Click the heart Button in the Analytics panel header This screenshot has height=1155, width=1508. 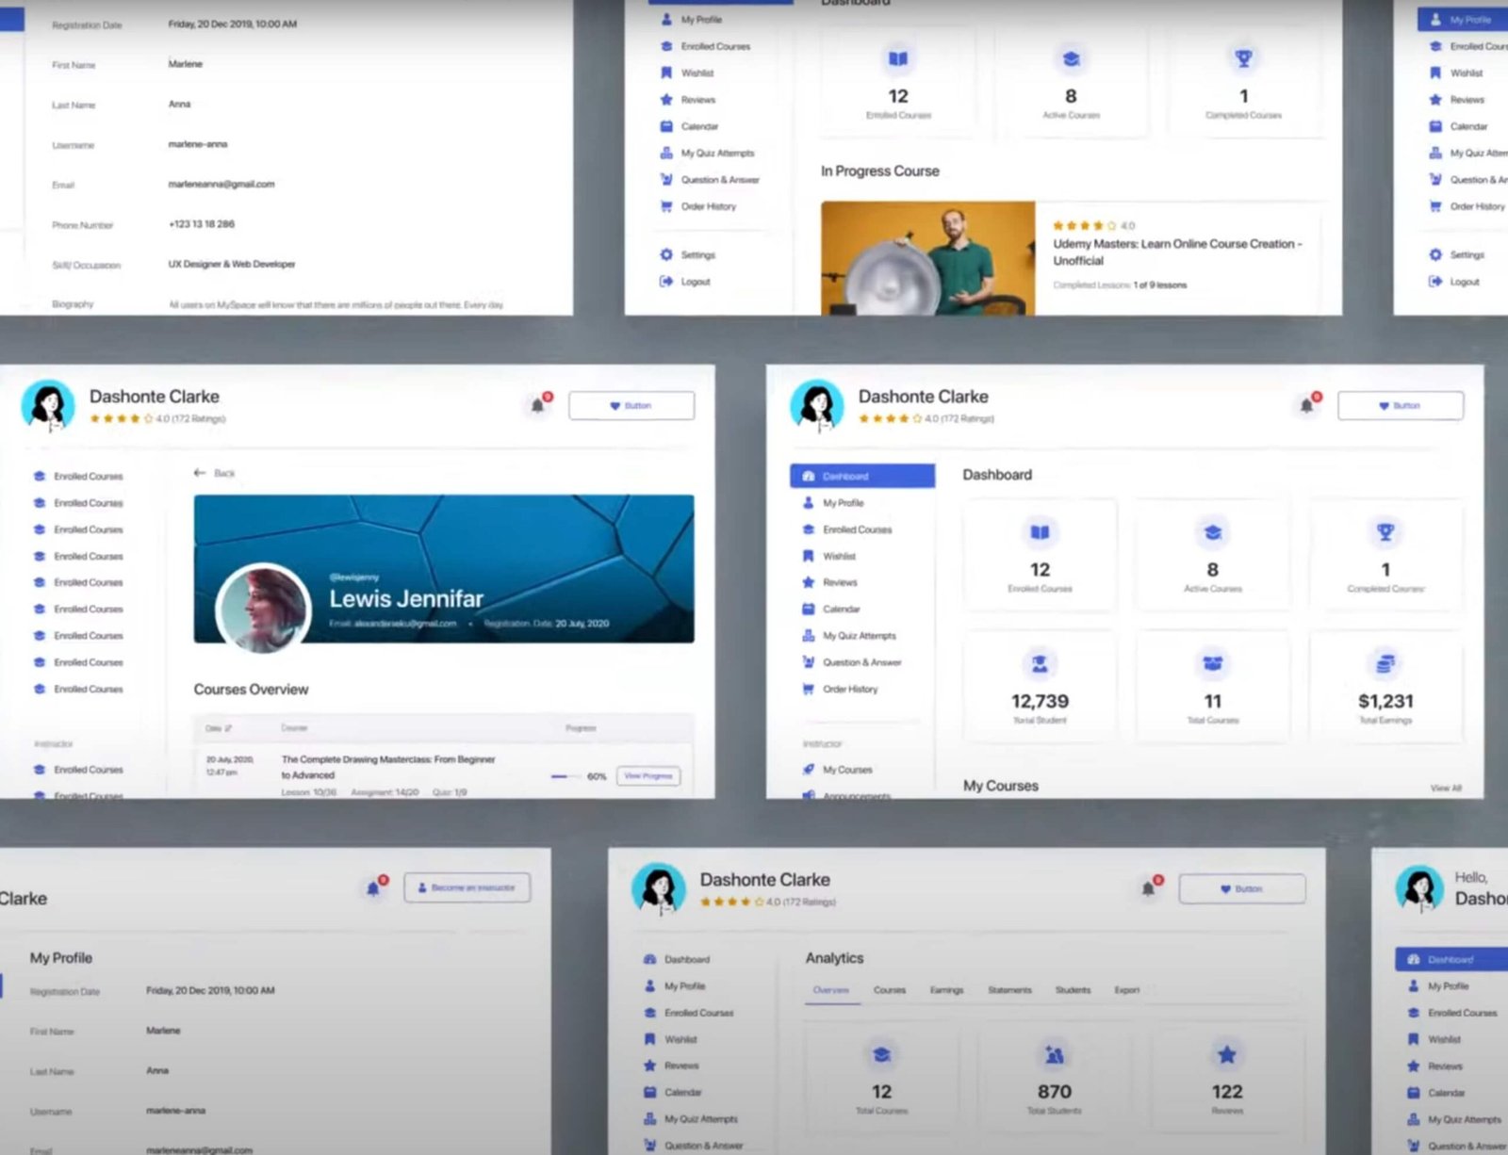tap(1242, 889)
